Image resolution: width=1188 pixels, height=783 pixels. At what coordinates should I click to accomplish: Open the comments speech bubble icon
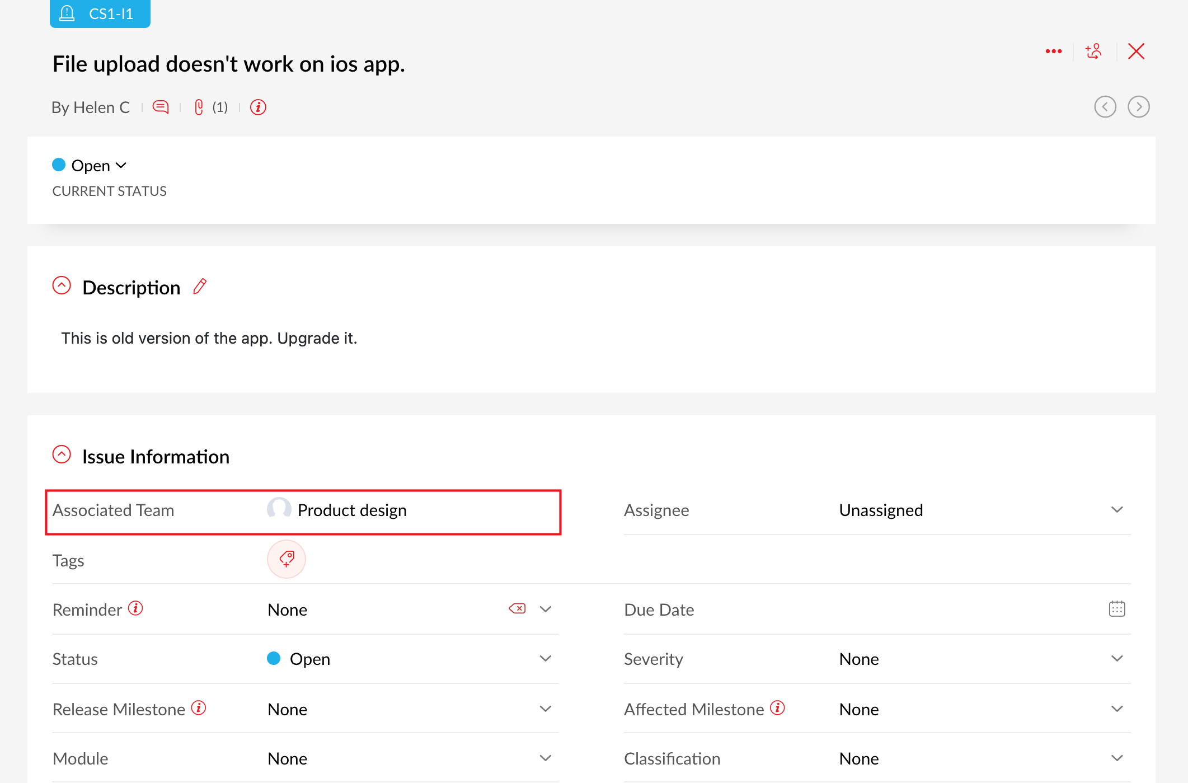point(161,107)
